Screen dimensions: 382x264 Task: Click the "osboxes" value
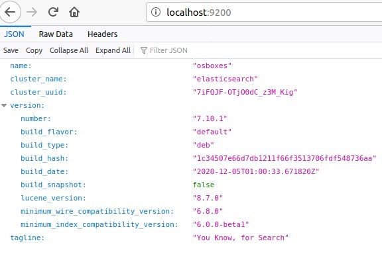pos(212,66)
